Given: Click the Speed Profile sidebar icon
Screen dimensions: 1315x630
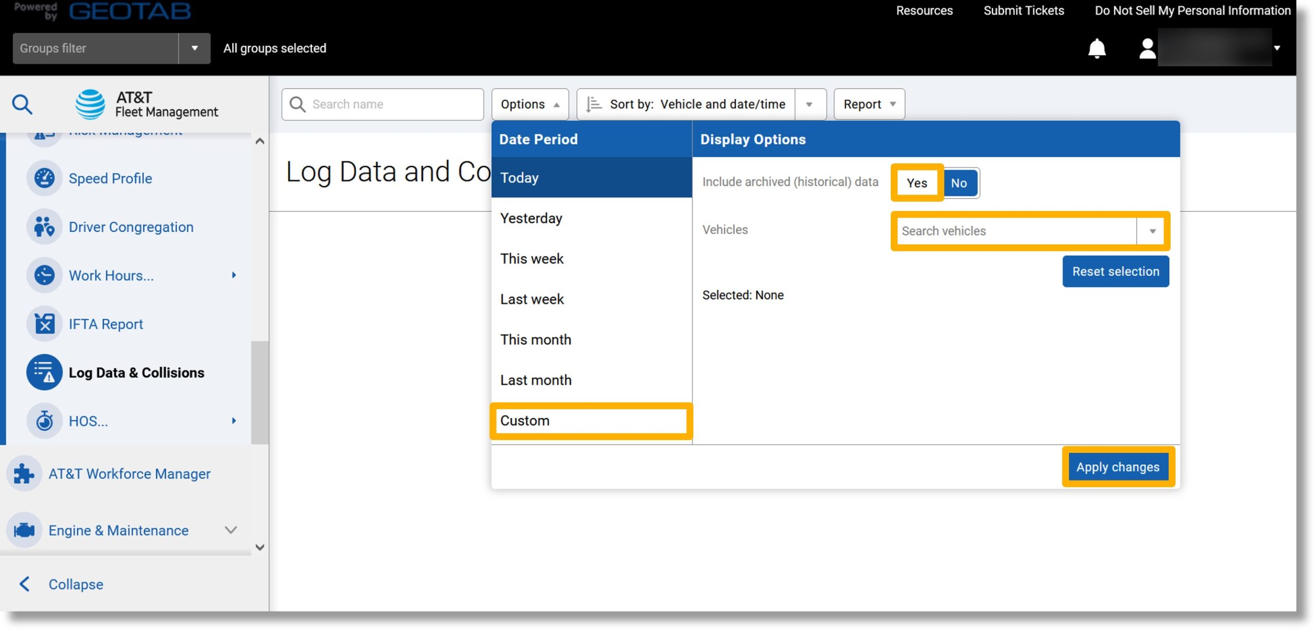Looking at the screenshot, I should tap(44, 179).
